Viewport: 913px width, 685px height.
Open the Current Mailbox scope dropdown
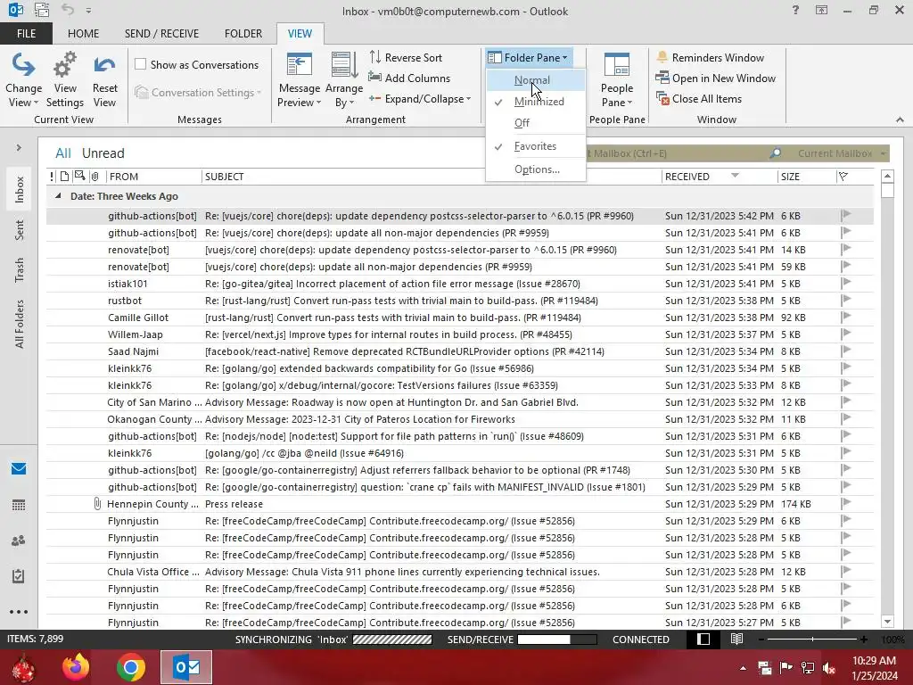click(x=842, y=153)
